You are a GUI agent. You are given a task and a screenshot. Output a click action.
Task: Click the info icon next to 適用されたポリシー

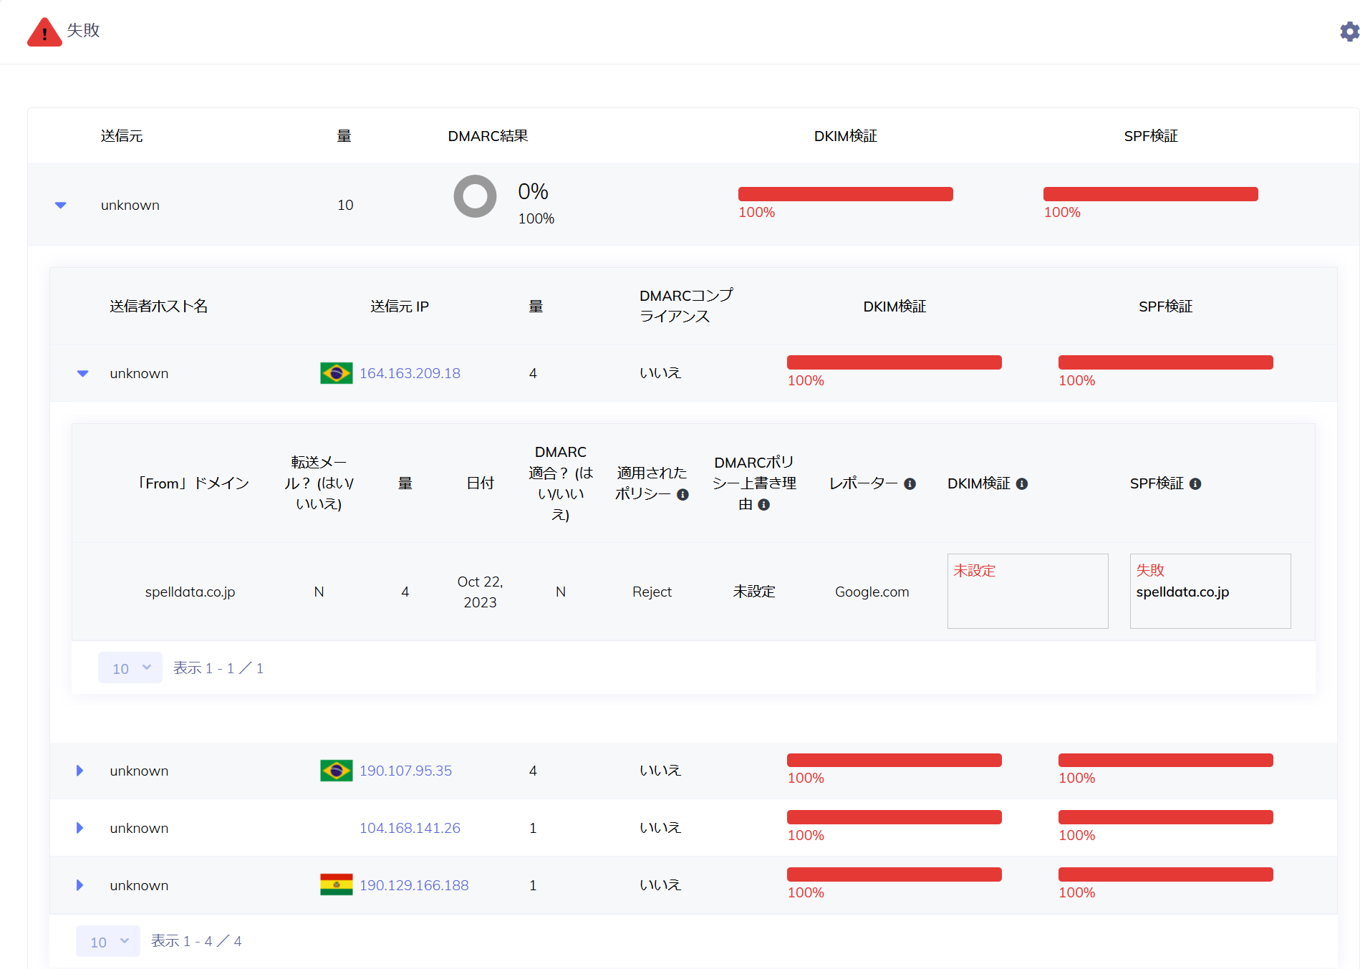pos(683,495)
